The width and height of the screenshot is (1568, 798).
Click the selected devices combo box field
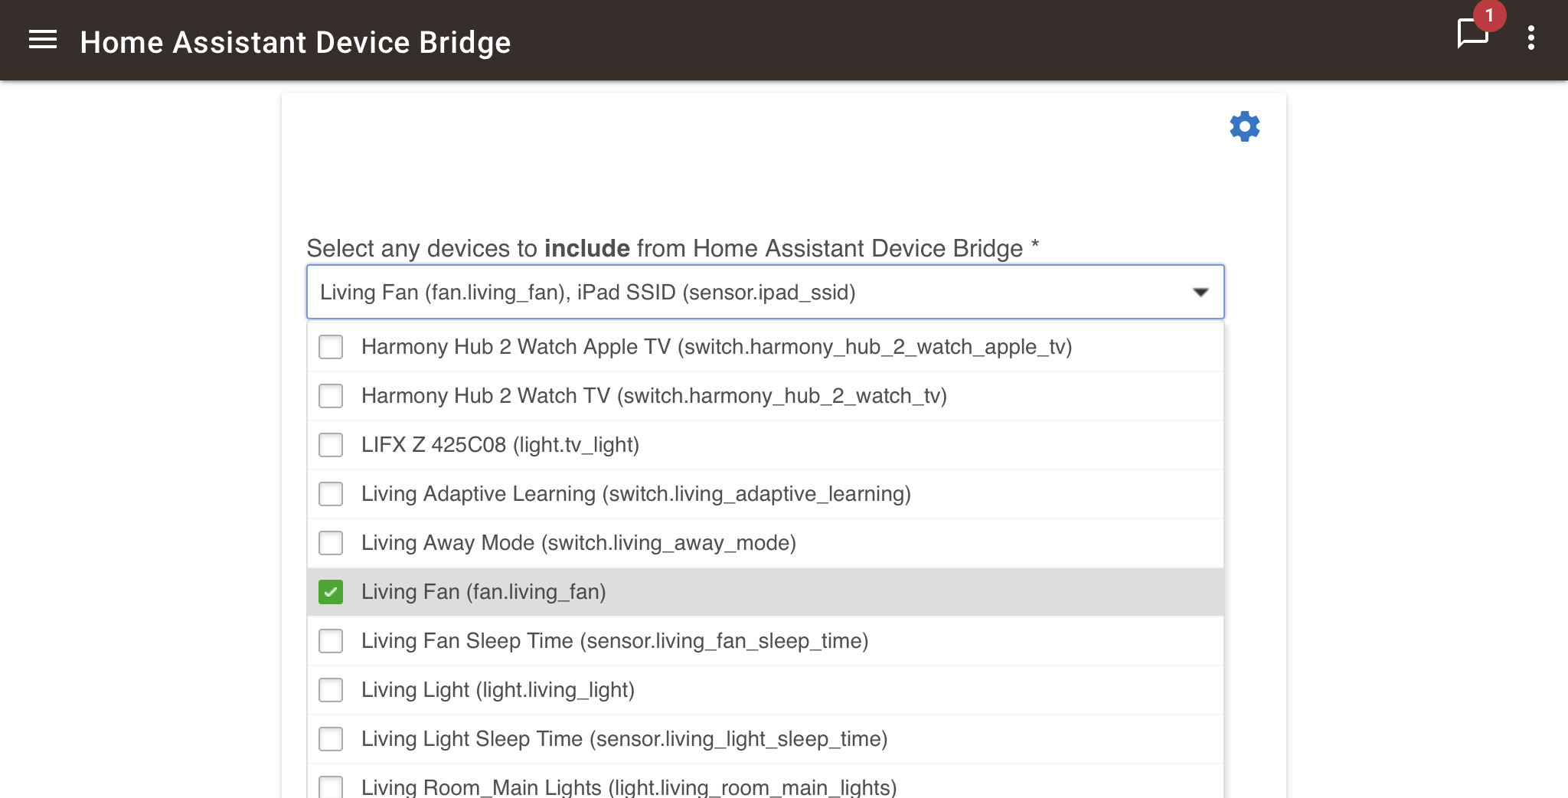(750, 293)
